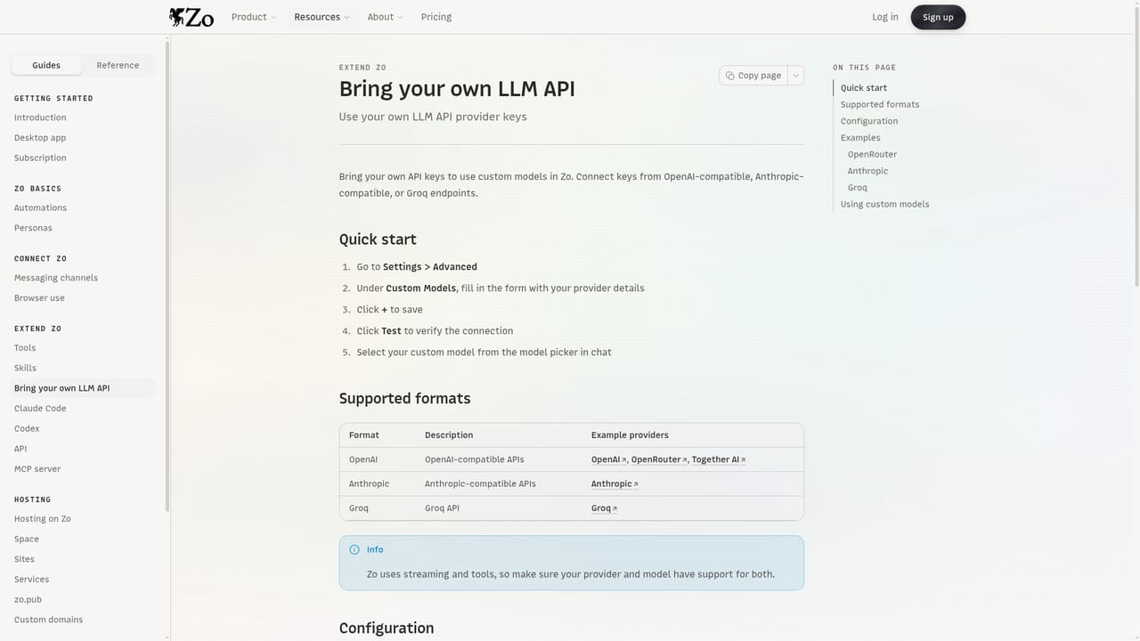Open the Resources dropdown menu
The image size is (1140, 641).
pos(322,17)
